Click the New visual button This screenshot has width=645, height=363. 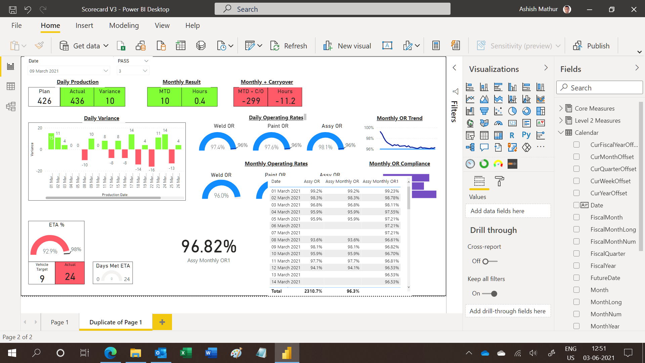347,46
